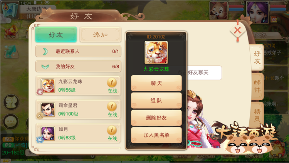This screenshot has width=289, height=163.
Task: Open the 精灵 side tab
Action: coord(257,115)
